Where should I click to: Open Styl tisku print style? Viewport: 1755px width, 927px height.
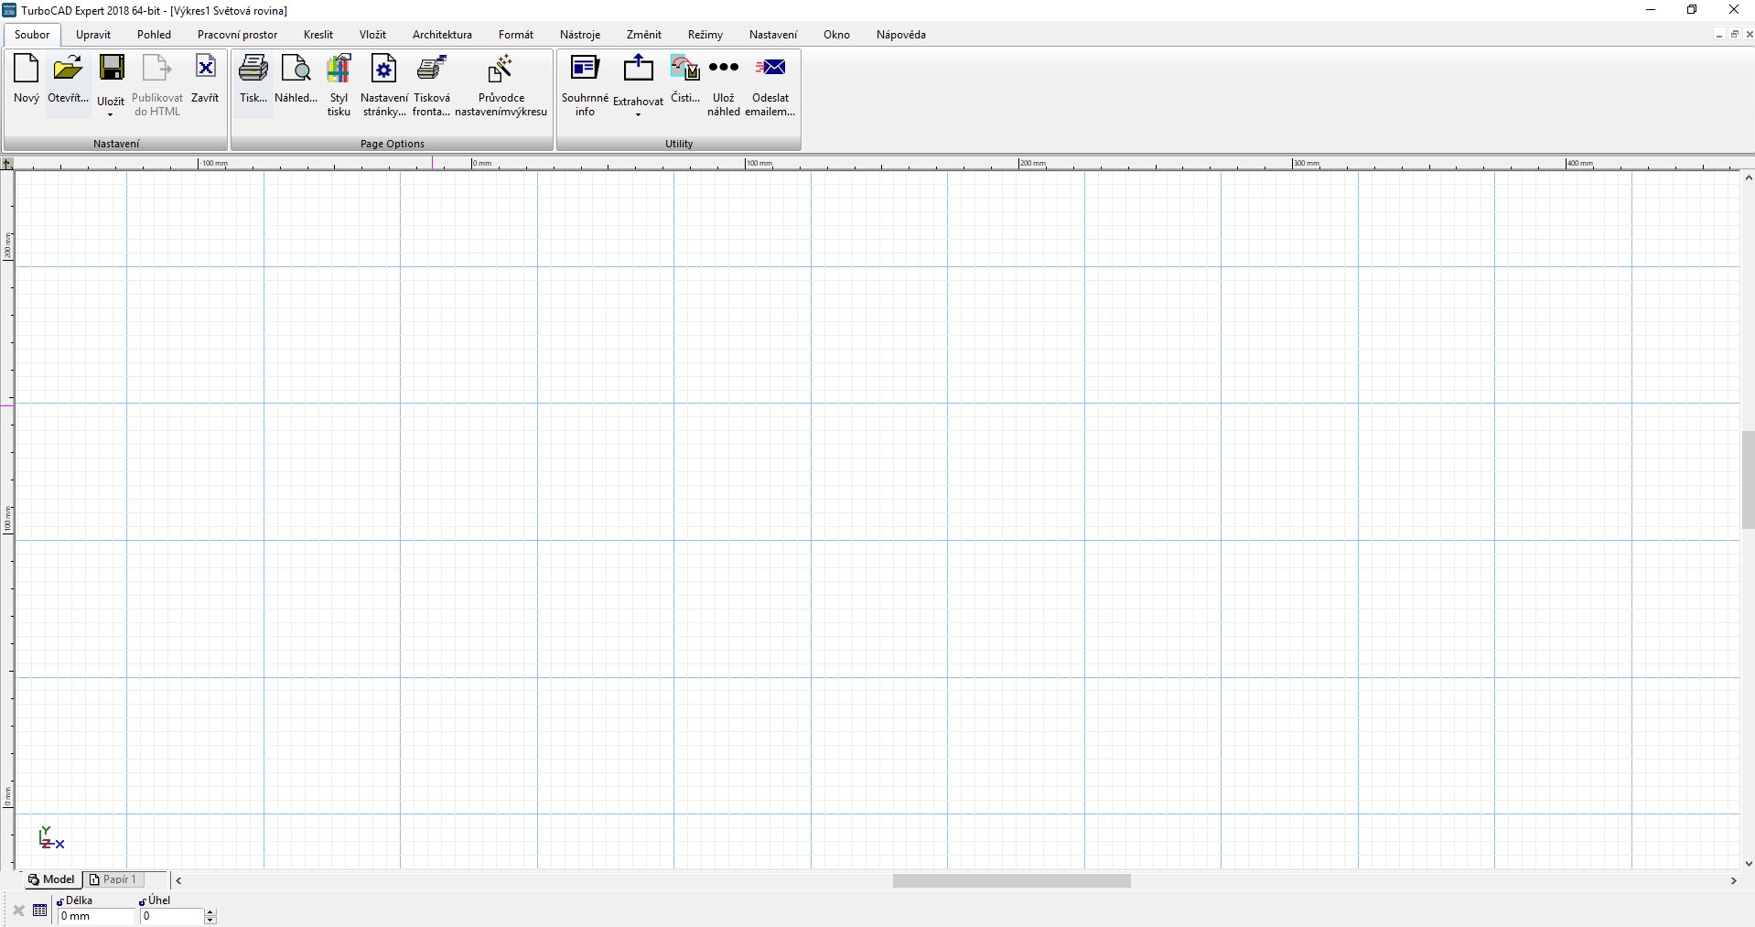click(339, 85)
